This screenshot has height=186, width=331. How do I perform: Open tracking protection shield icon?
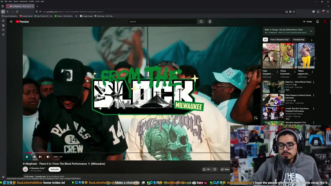tap(36, 12)
